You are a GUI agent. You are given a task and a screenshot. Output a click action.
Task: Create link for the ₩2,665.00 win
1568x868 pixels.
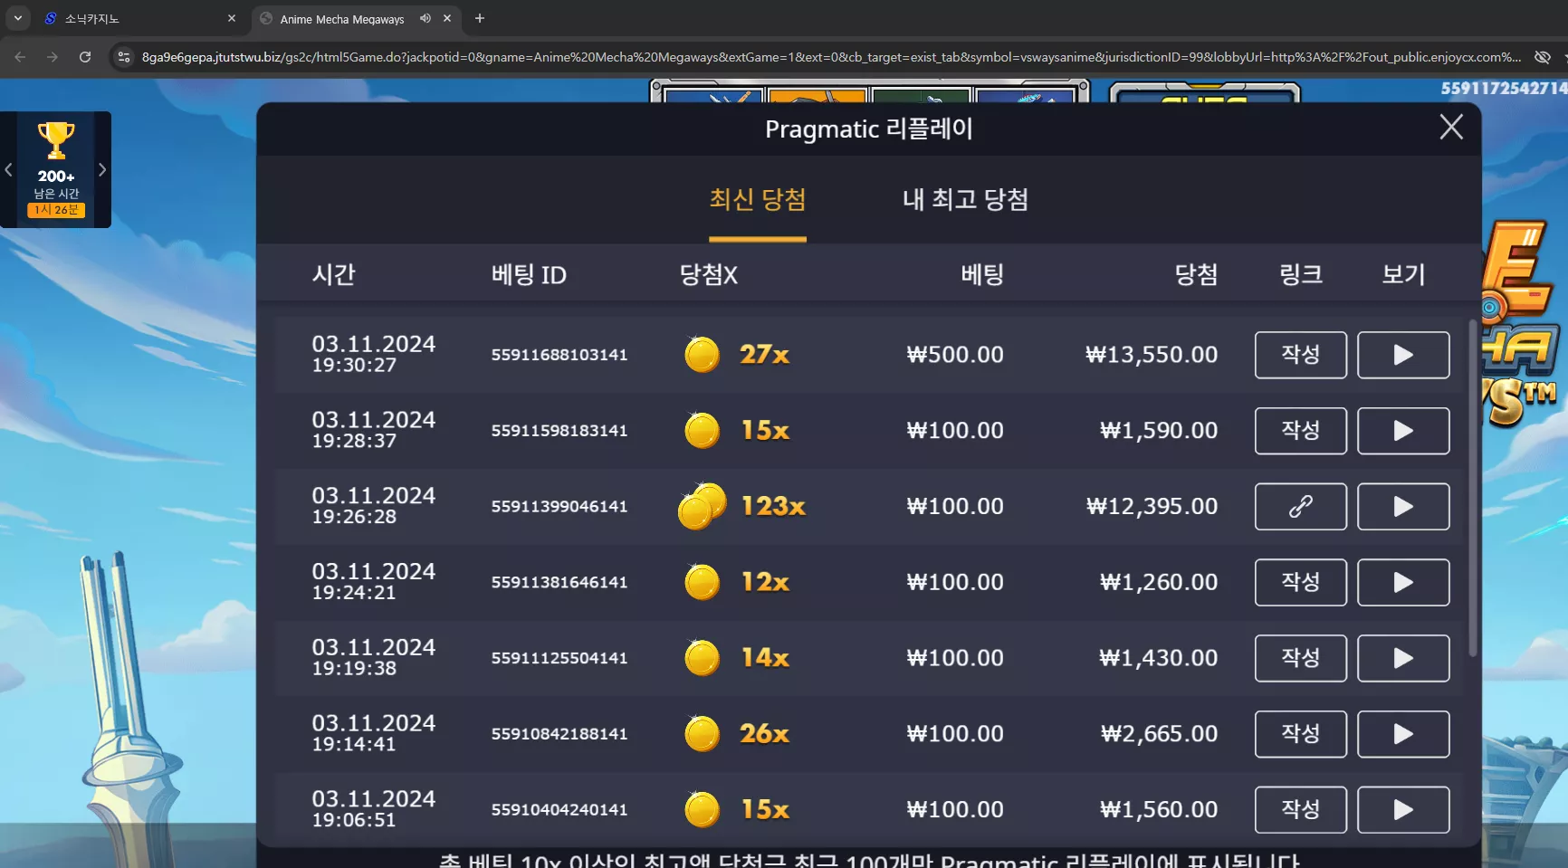pos(1300,734)
